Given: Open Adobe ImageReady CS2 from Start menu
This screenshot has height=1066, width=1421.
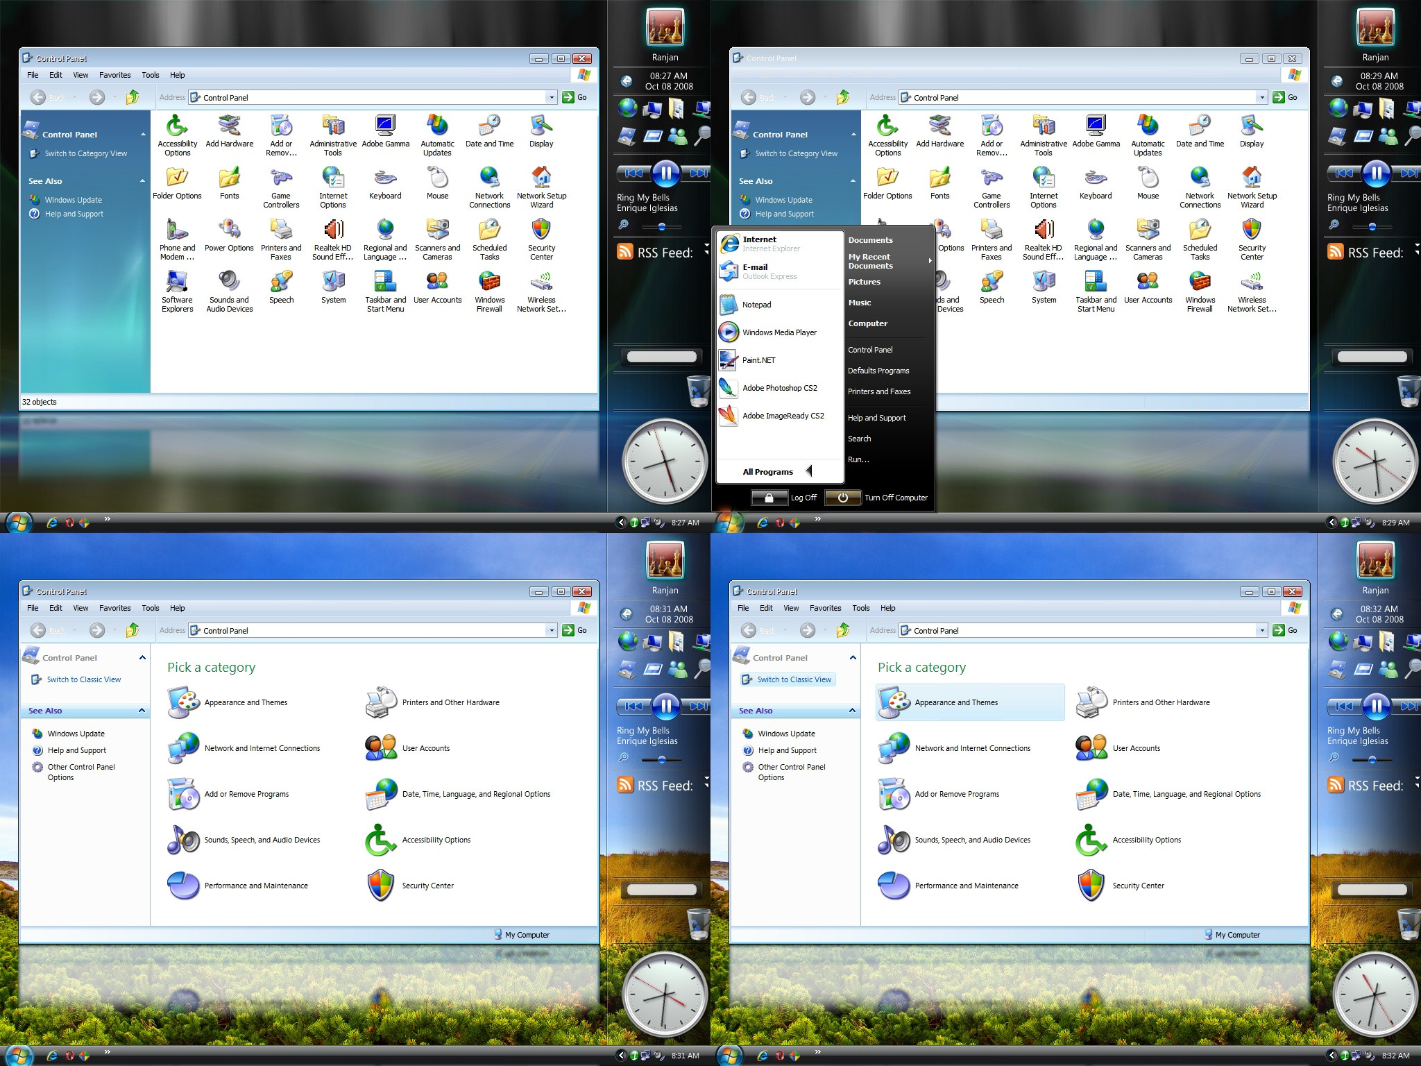Looking at the screenshot, I should click(783, 416).
